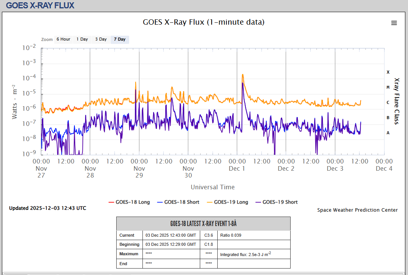This screenshot has width=408, height=275.
Task: Click the C3.6 flare class cell
Action: coord(209,235)
